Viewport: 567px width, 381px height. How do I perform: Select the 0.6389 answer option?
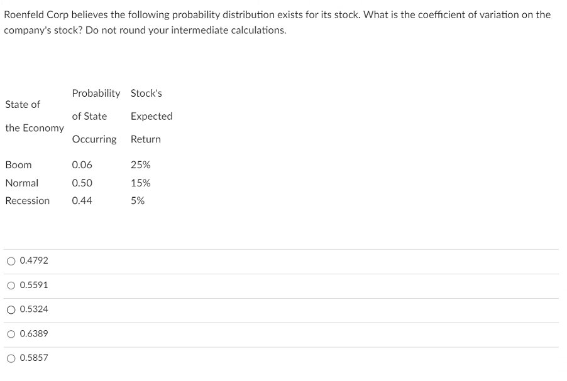click(x=11, y=334)
